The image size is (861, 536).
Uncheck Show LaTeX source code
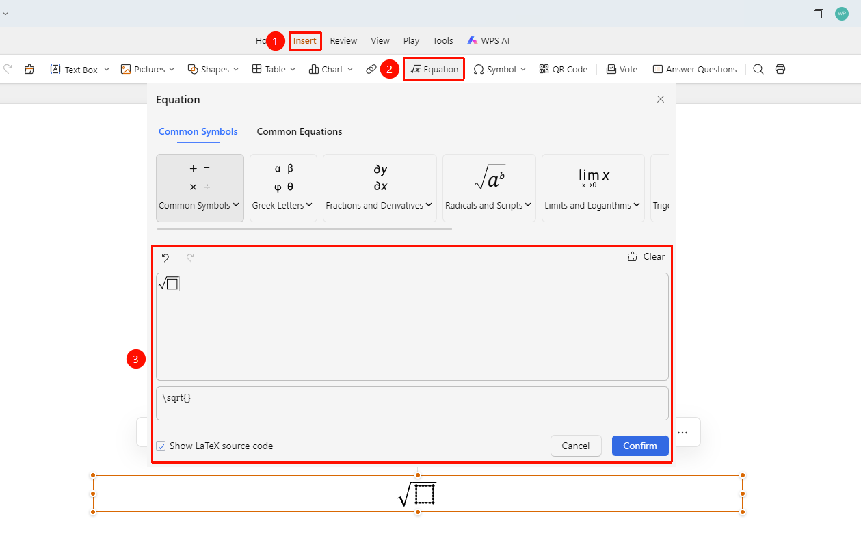pos(161,446)
